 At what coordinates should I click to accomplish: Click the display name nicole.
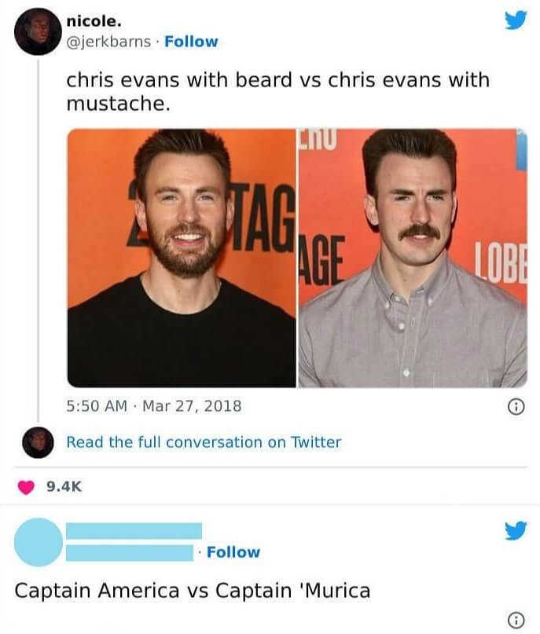(94, 20)
